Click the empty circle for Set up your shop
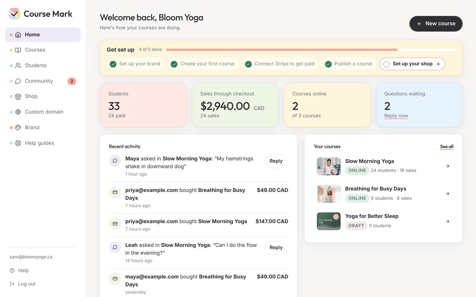This screenshot has width=476, height=297. tap(386, 64)
